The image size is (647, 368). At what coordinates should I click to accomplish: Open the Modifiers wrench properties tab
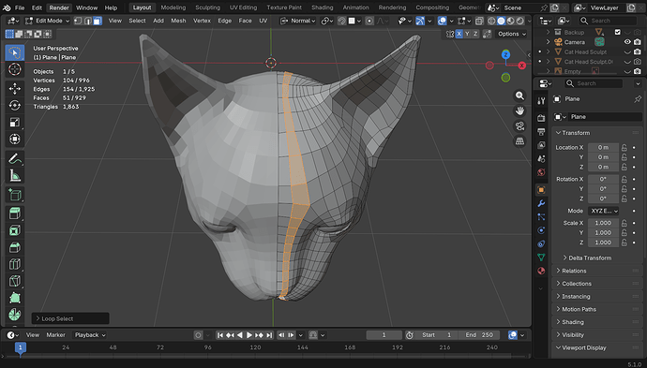[x=541, y=203]
